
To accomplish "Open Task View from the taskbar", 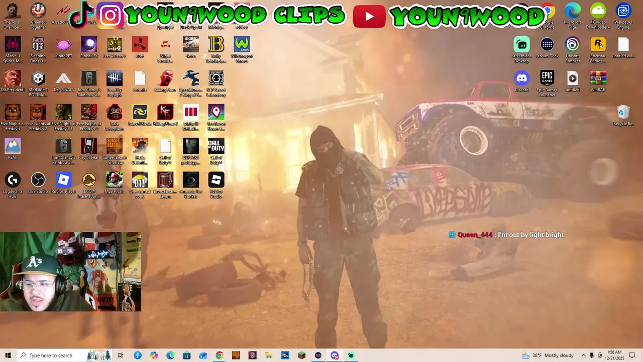I will pos(121,355).
